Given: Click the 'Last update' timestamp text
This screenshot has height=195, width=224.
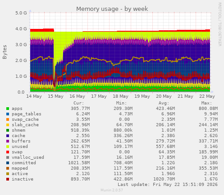Looking at the screenshot, I should tap(168, 185).
